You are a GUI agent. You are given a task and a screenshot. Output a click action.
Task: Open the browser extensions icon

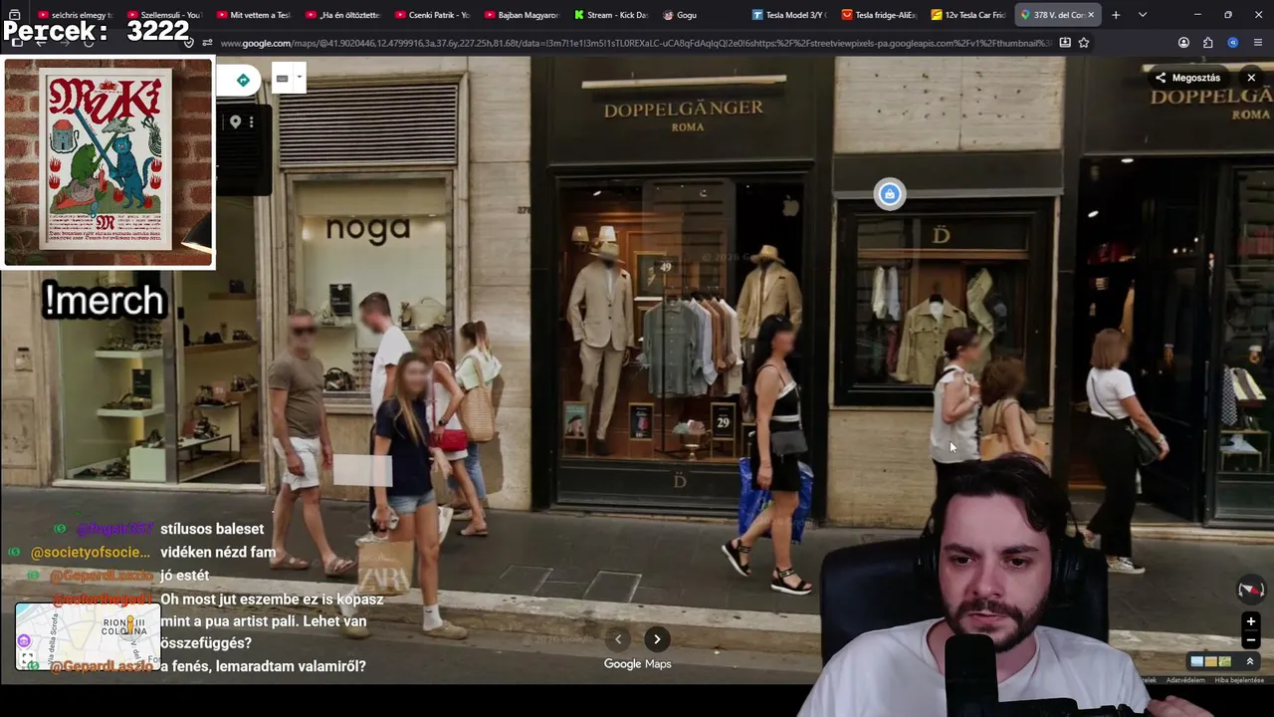pos(1208,43)
